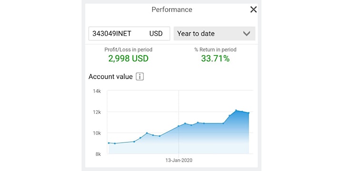Click the USD currency label in account box

(x=156, y=34)
